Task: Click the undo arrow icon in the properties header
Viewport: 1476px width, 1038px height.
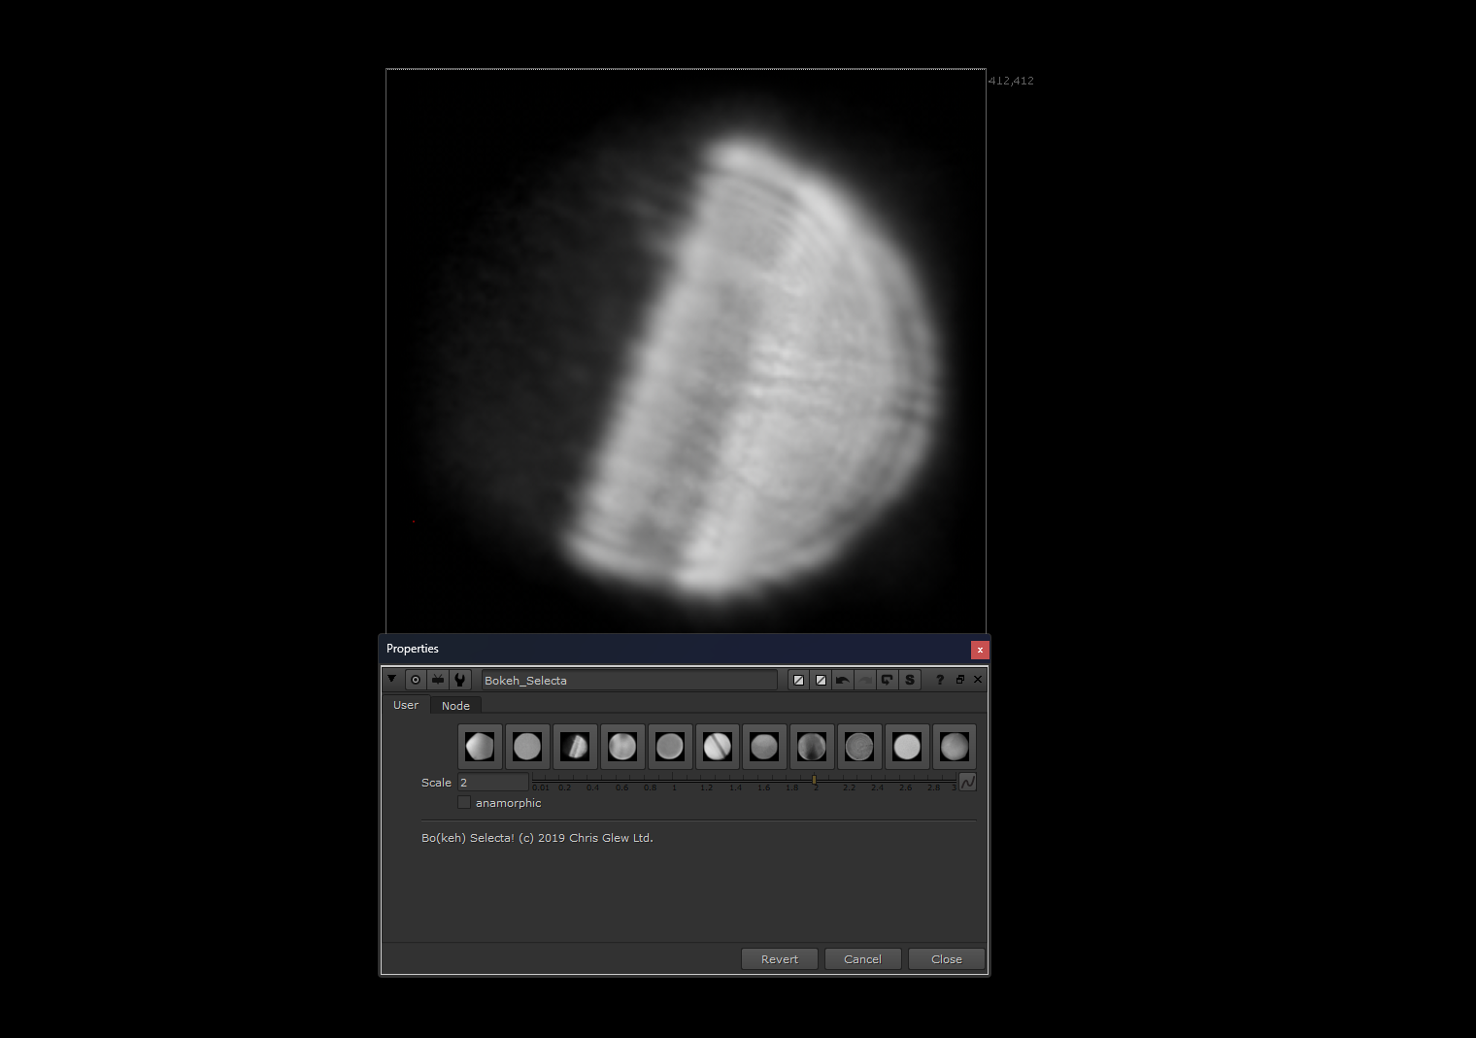Action: 843,680
